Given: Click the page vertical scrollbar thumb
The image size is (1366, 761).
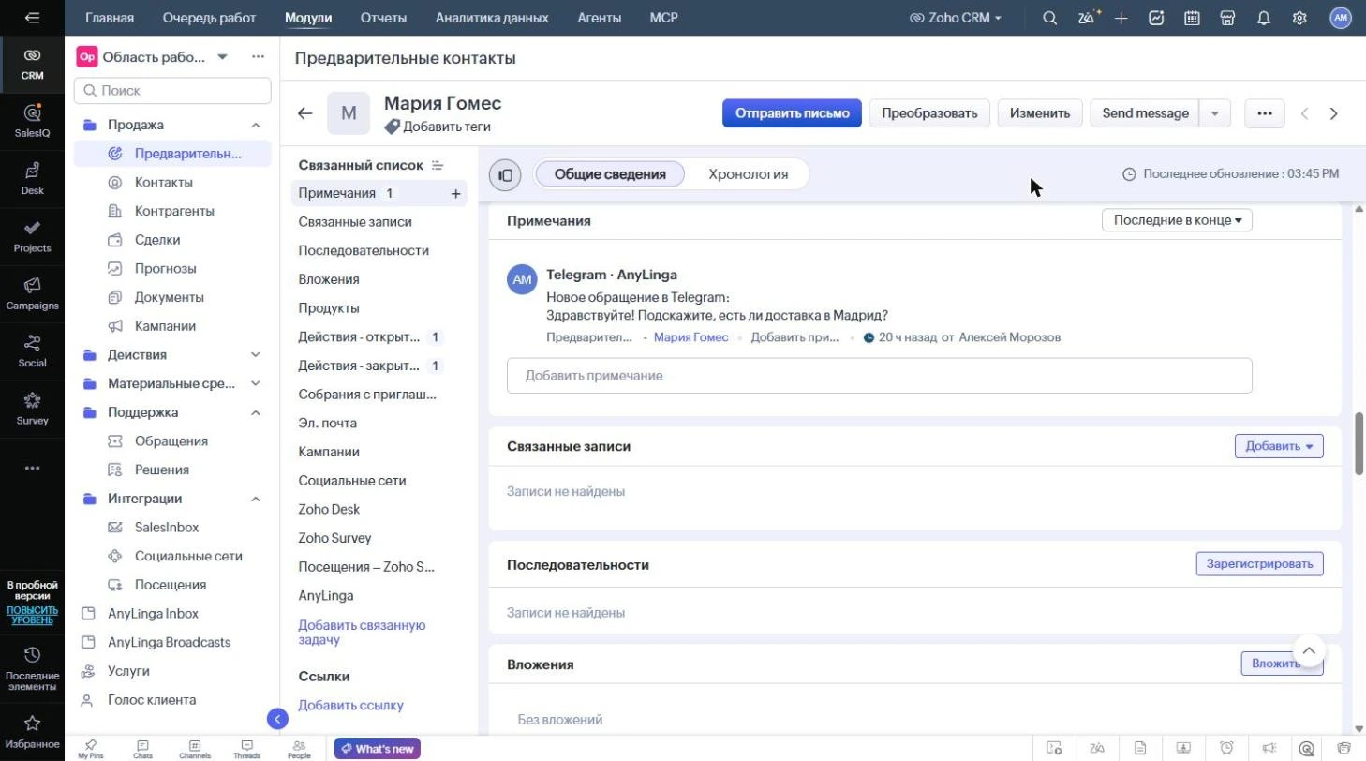Looking at the screenshot, I should 1359,443.
